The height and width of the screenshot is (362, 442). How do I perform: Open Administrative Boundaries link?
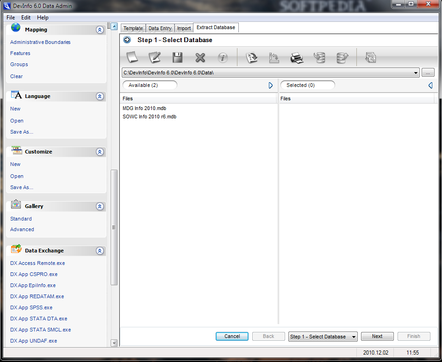[x=40, y=42]
